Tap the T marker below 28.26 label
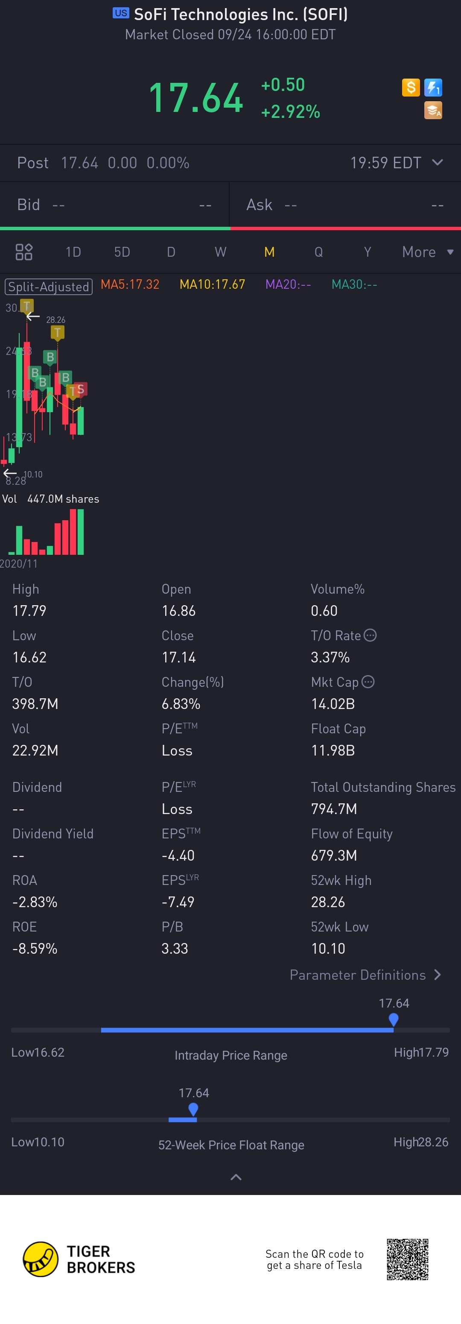This screenshot has height=1324, width=461. click(x=57, y=333)
